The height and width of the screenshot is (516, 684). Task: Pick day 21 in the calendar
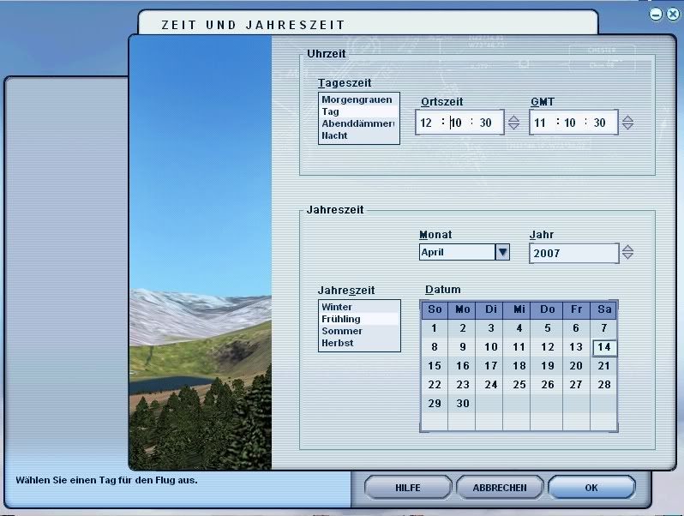603,366
